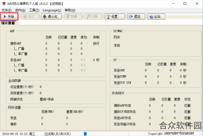
Task: Click the 发送 row label in 网卡流量
Action: coord(13,118)
